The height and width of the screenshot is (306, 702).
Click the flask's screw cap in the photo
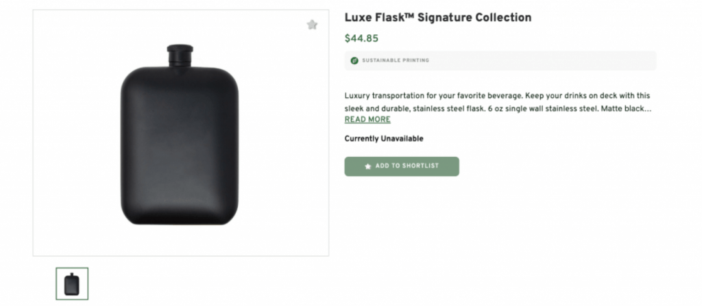click(180, 53)
